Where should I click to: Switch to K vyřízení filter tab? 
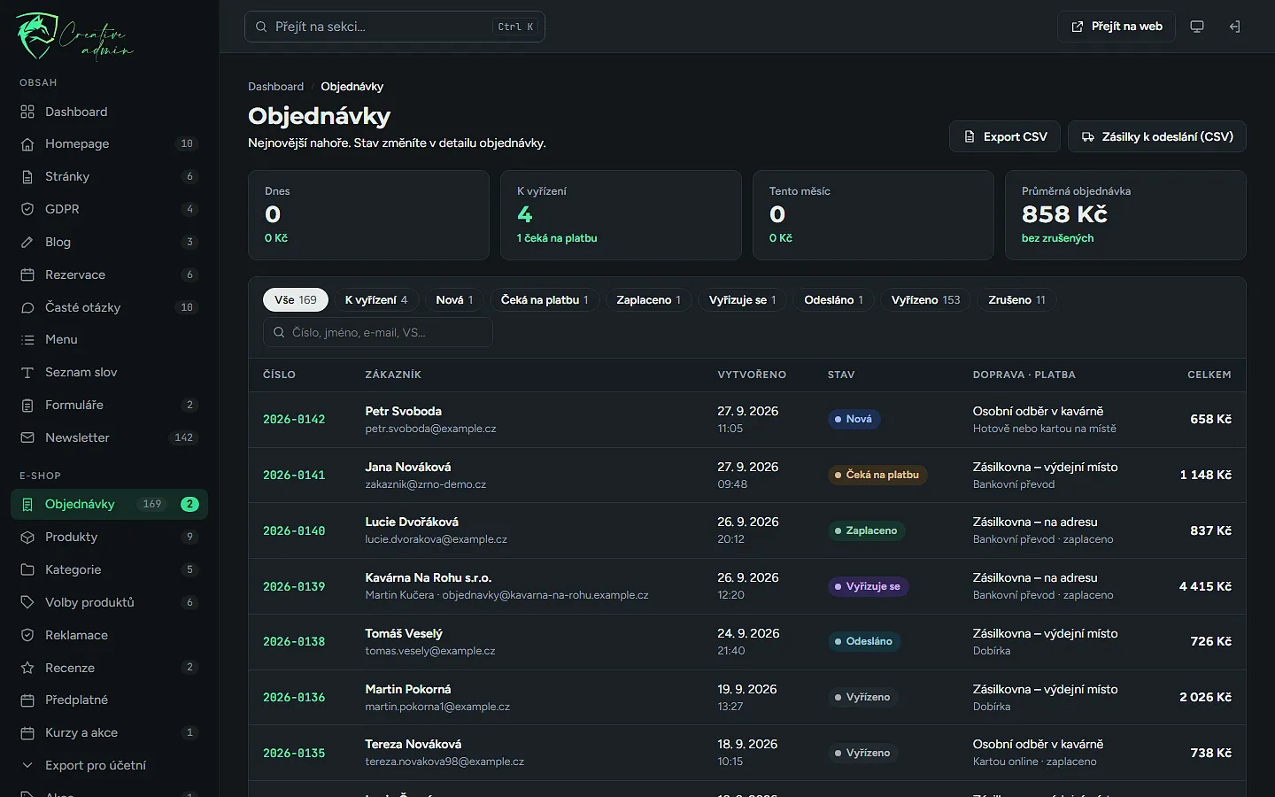coord(376,300)
